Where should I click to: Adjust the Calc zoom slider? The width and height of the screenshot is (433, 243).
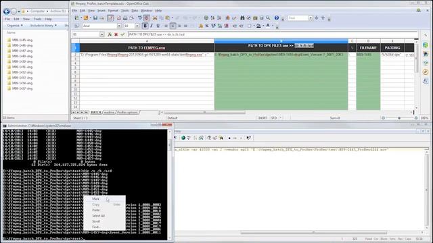399,118
